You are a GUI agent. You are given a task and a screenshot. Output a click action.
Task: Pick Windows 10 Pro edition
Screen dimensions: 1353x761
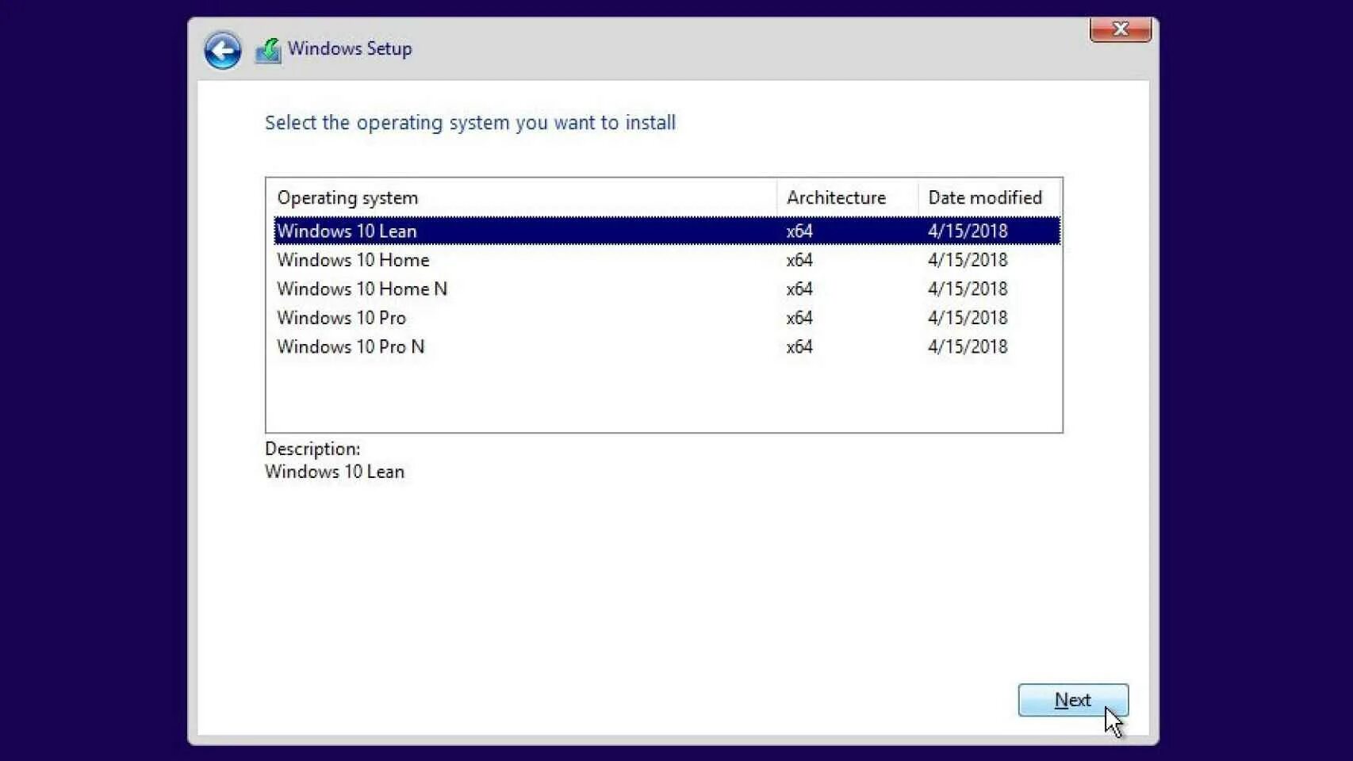pyautogui.click(x=667, y=318)
